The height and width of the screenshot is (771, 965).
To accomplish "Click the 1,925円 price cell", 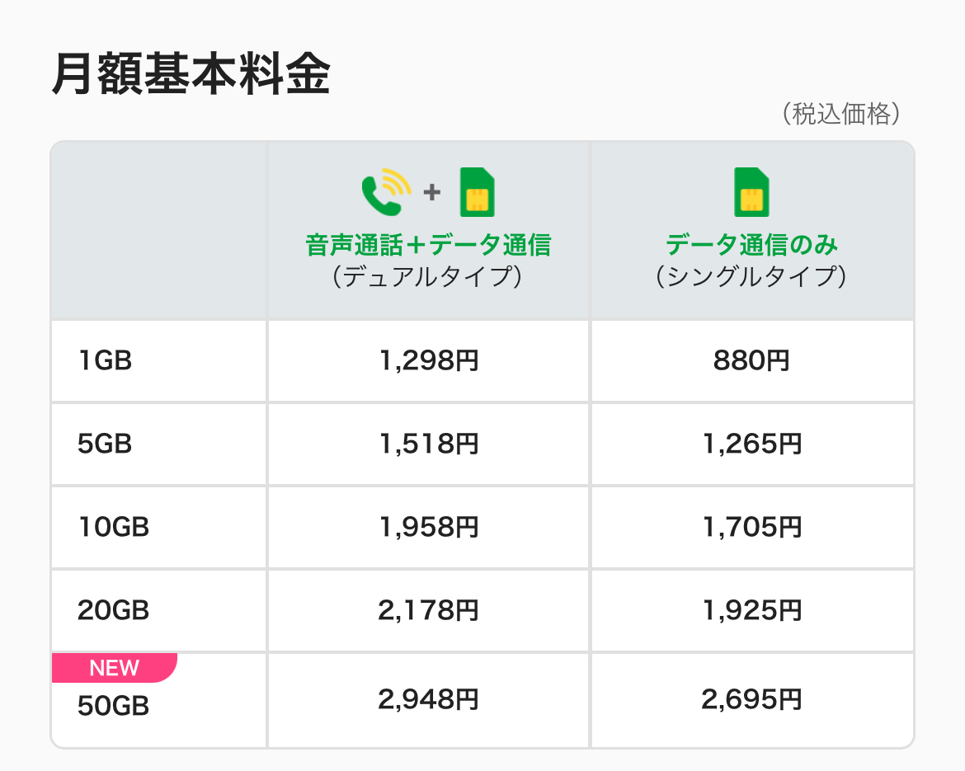I will 751,611.
